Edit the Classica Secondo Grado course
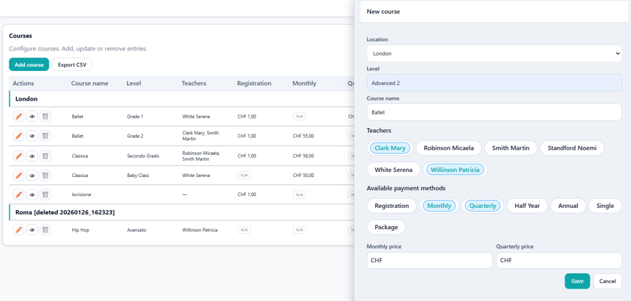 pos(18,155)
